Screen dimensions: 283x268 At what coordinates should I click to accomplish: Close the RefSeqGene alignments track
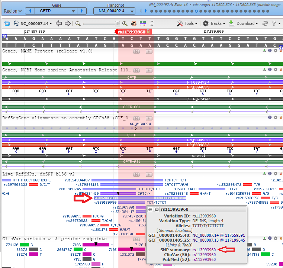(281, 117)
